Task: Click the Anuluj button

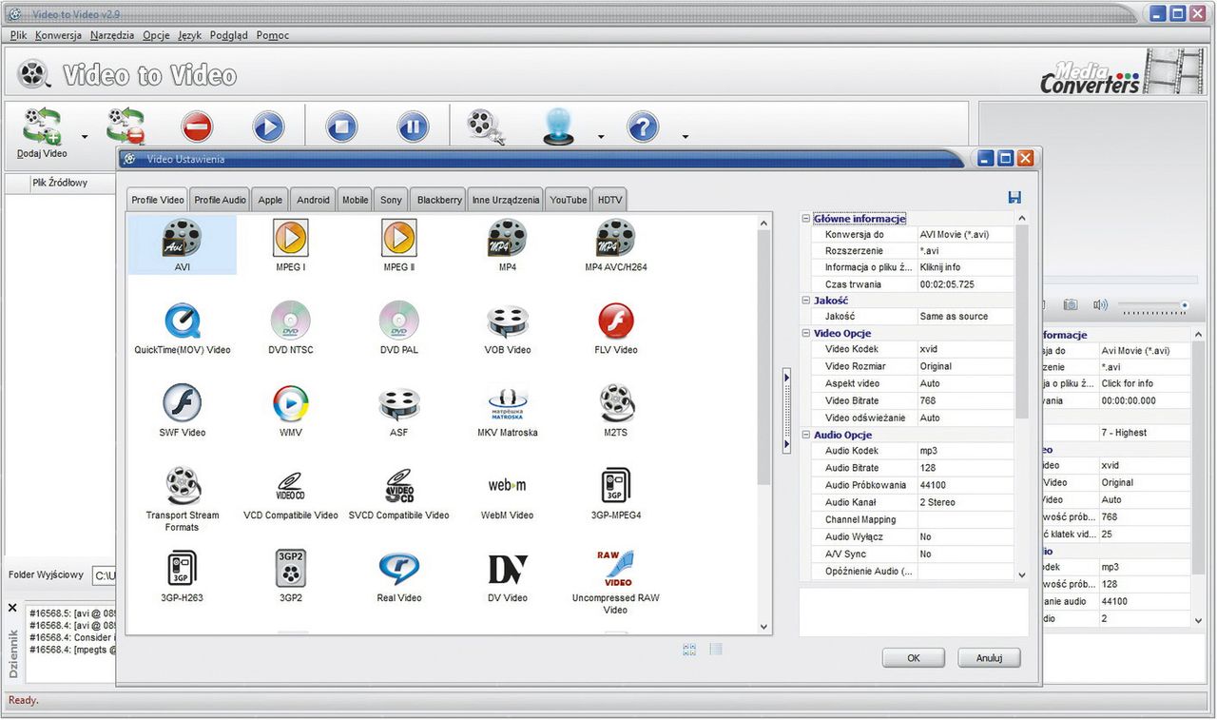Action: coord(989,658)
